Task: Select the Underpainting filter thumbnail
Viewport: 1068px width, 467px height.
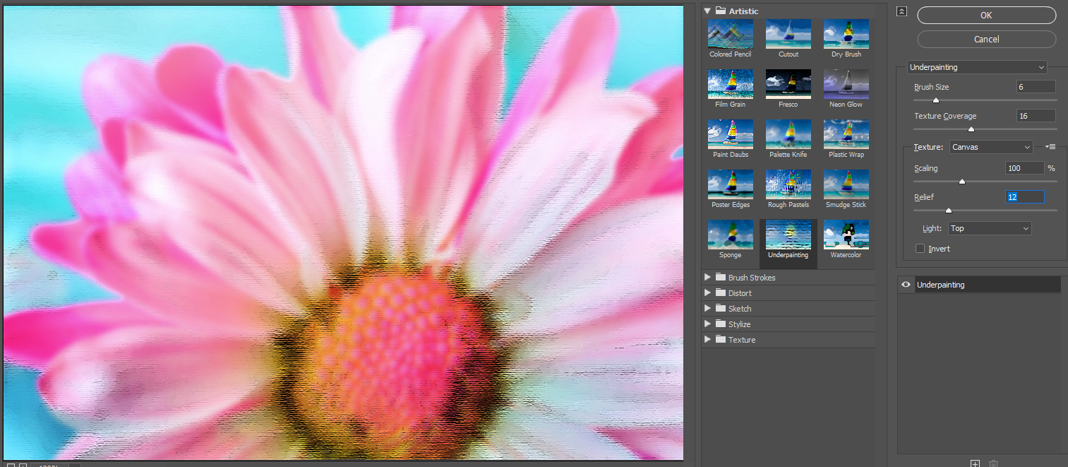Action: point(788,235)
